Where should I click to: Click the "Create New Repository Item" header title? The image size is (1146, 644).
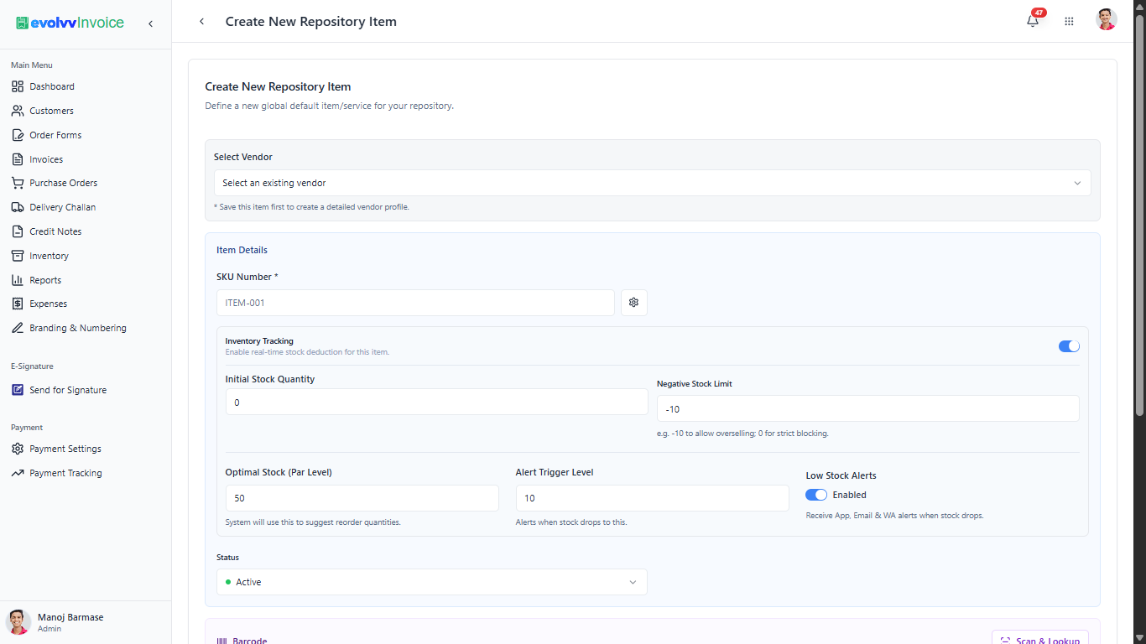310,22
